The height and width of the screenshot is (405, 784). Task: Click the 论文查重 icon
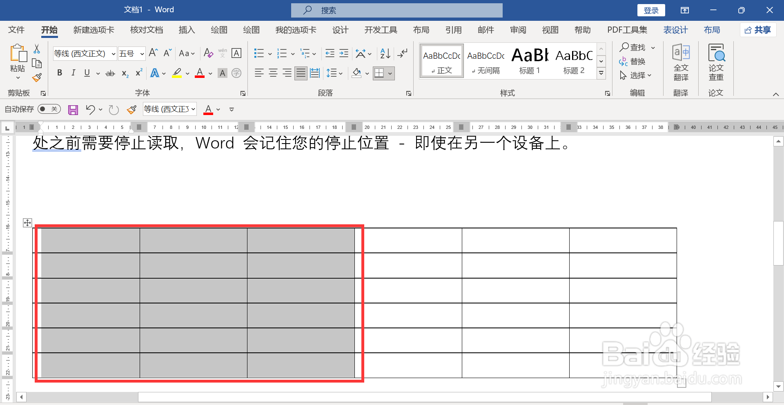tap(716, 61)
